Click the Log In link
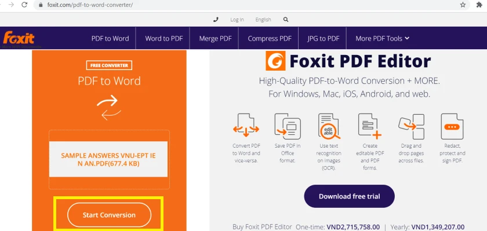This screenshot has height=231, width=487. (237, 20)
